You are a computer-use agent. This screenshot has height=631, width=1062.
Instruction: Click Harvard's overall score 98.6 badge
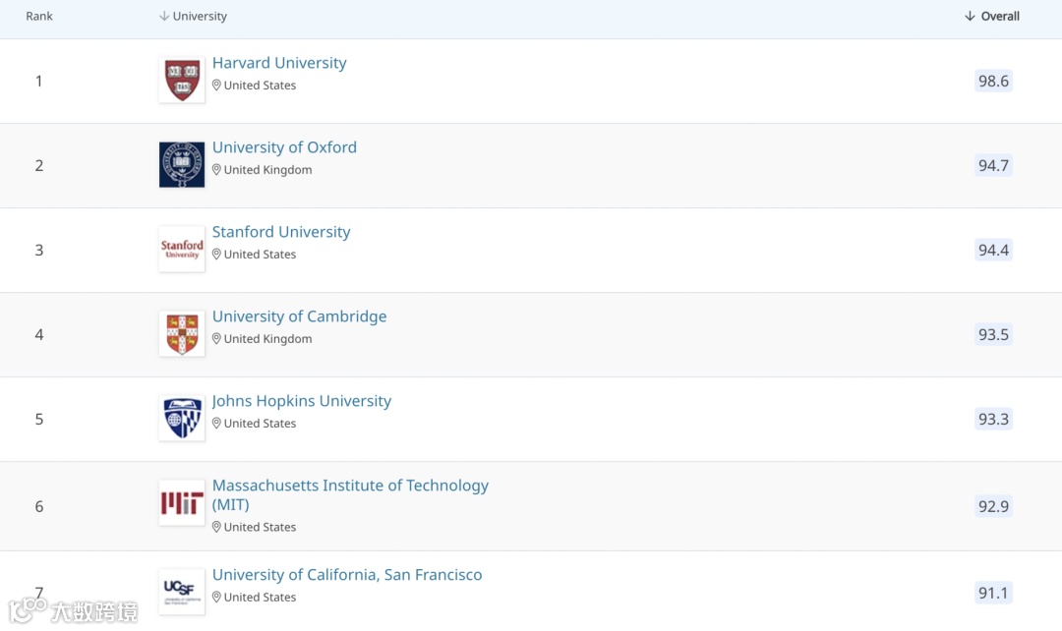tap(993, 81)
